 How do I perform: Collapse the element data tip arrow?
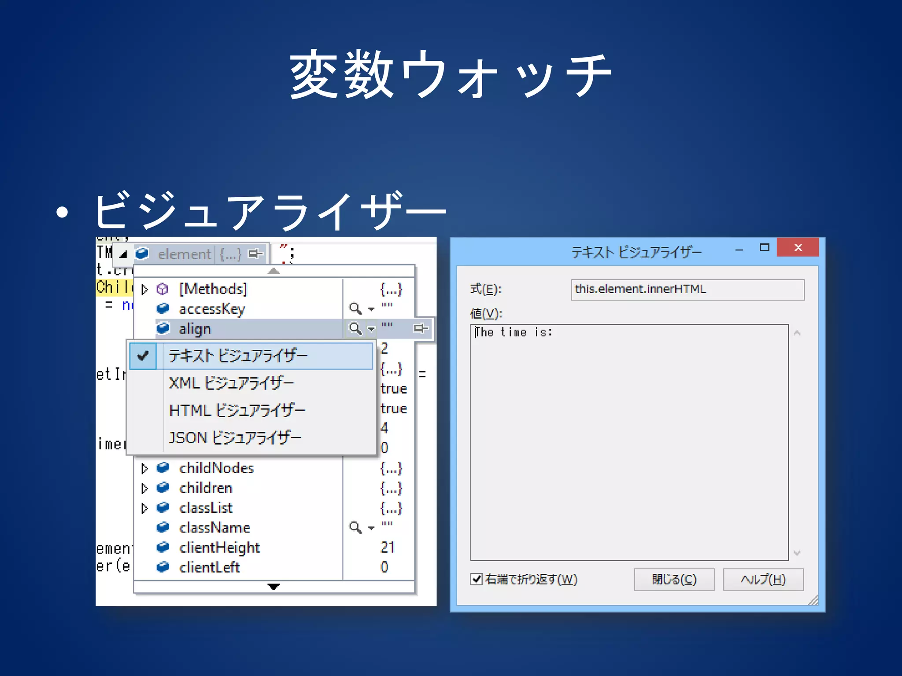coord(123,254)
